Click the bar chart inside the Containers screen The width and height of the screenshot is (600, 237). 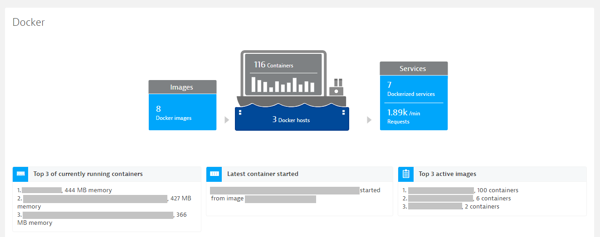click(283, 85)
